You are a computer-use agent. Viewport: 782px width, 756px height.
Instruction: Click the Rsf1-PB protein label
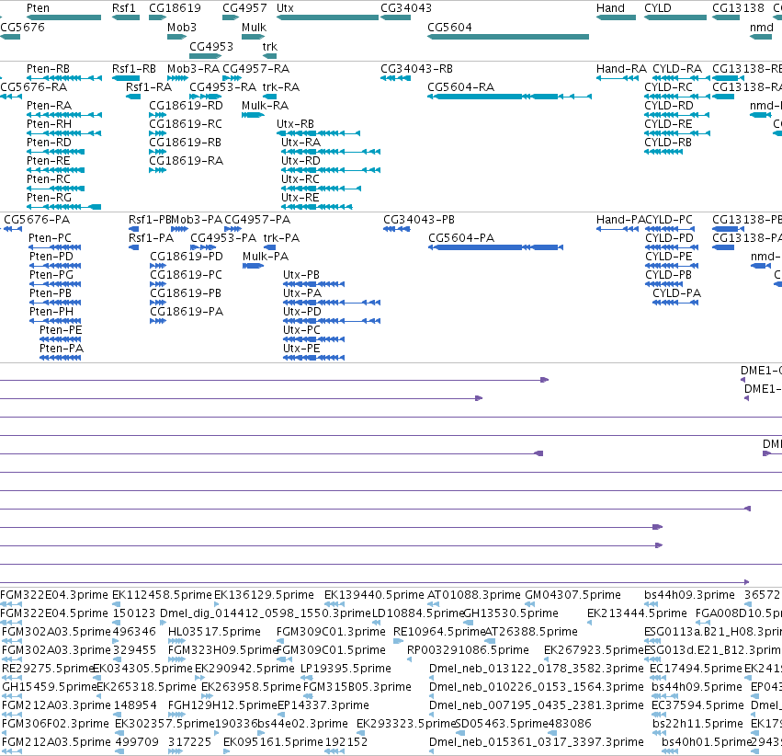tap(150, 220)
